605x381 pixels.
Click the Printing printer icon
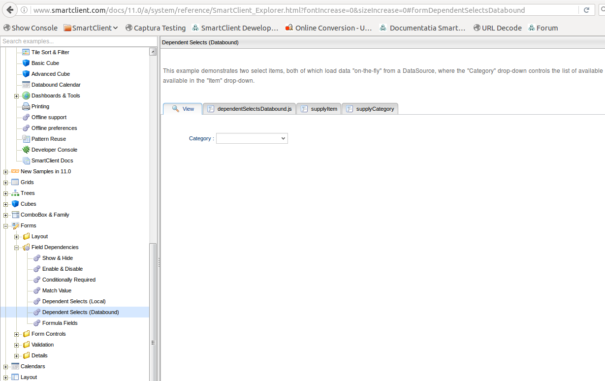click(26, 106)
